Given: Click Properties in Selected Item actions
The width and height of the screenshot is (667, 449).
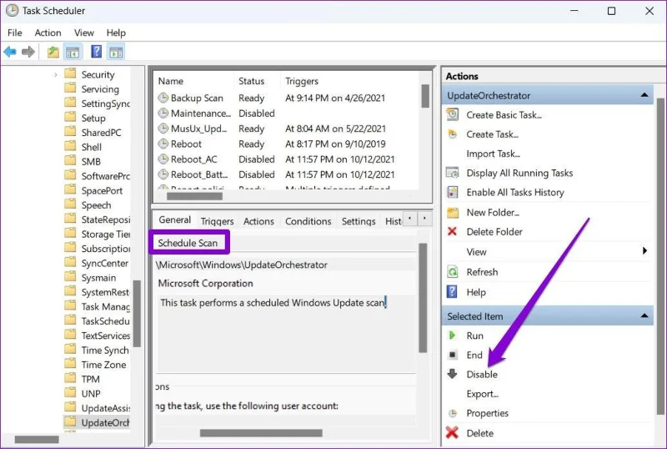Looking at the screenshot, I should [488, 413].
